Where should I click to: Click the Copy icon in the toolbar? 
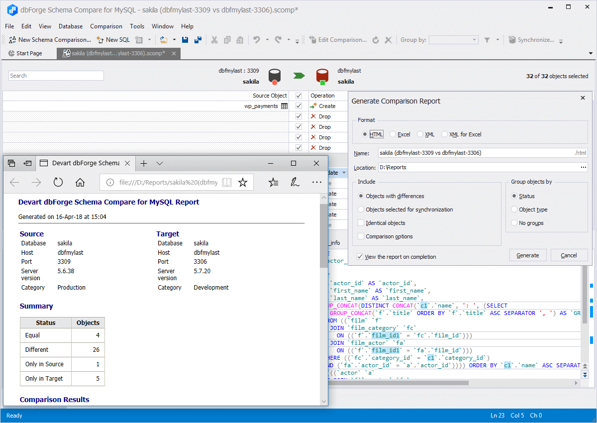pos(227,40)
